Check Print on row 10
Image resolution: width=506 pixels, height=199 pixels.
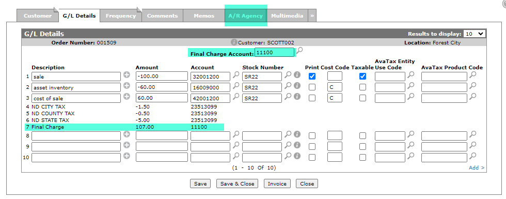312,157
